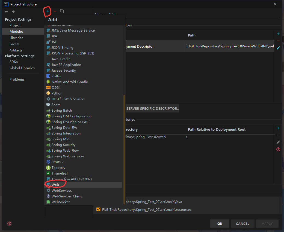The width and height of the screenshot is (284, 232).
Task: Select Java-Gradle from Add list
Action: point(83,59)
